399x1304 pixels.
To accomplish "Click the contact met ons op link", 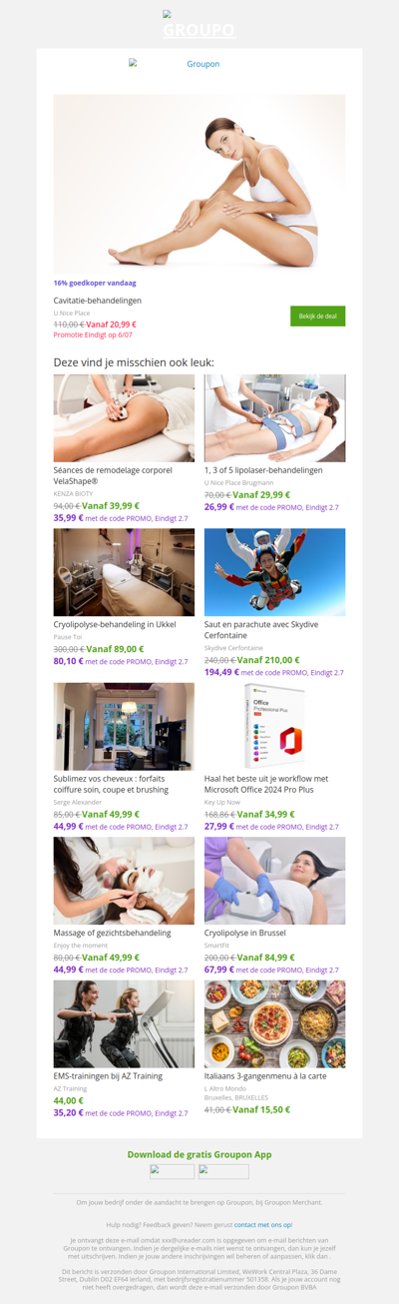I will (x=263, y=1224).
